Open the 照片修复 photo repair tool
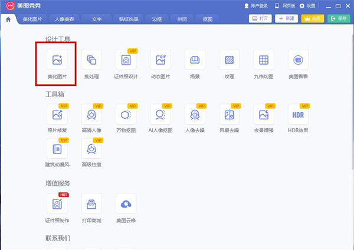The image size is (354, 250). [57, 114]
